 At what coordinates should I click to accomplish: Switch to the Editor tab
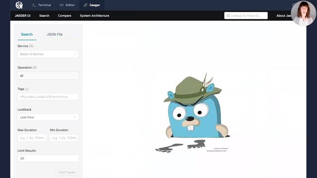coord(67,5)
